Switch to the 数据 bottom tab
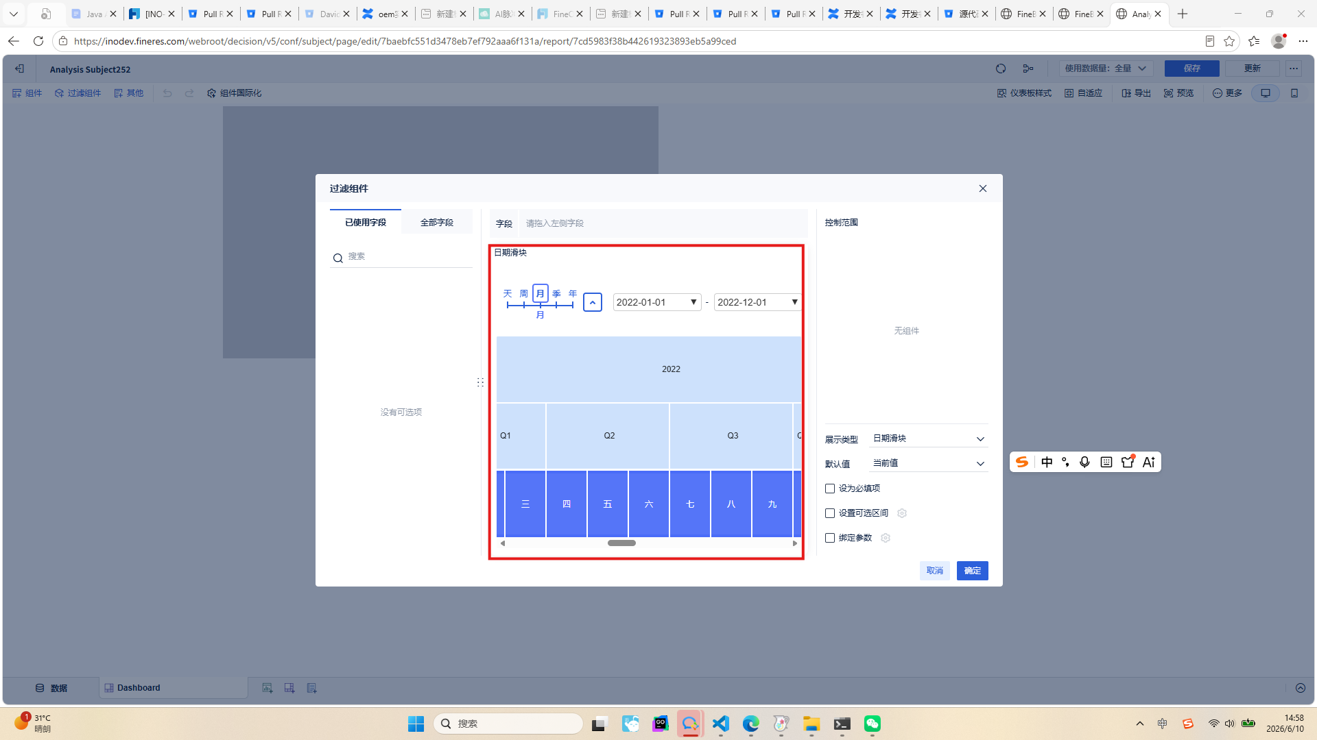Viewport: 1317px width, 740px height. [51, 688]
